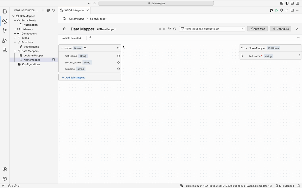Collapse the DataMapper project tree

[13, 16]
